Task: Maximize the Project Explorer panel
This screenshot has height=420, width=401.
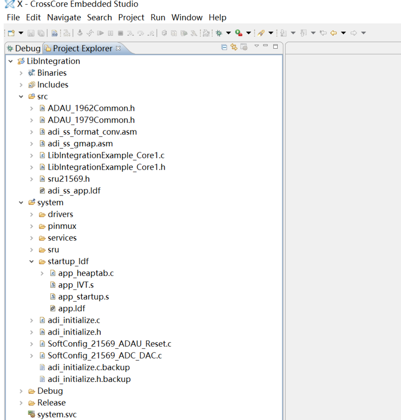Action: 276,46
